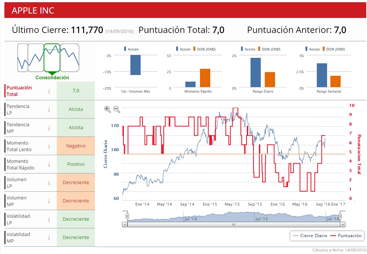367x254 pixels.
Task: Click the Sep '16 x-axis label
Action: tap(323, 204)
